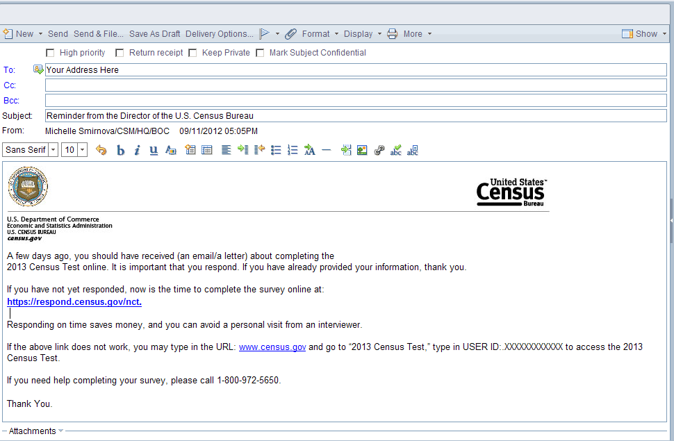The height and width of the screenshot is (441, 674).
Task: Click Delivery Options...
Action: tap(219, 33)
